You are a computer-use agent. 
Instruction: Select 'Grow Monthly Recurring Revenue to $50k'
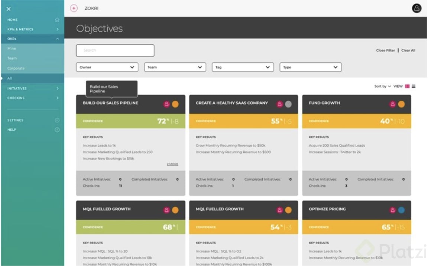tap(231, 145)
